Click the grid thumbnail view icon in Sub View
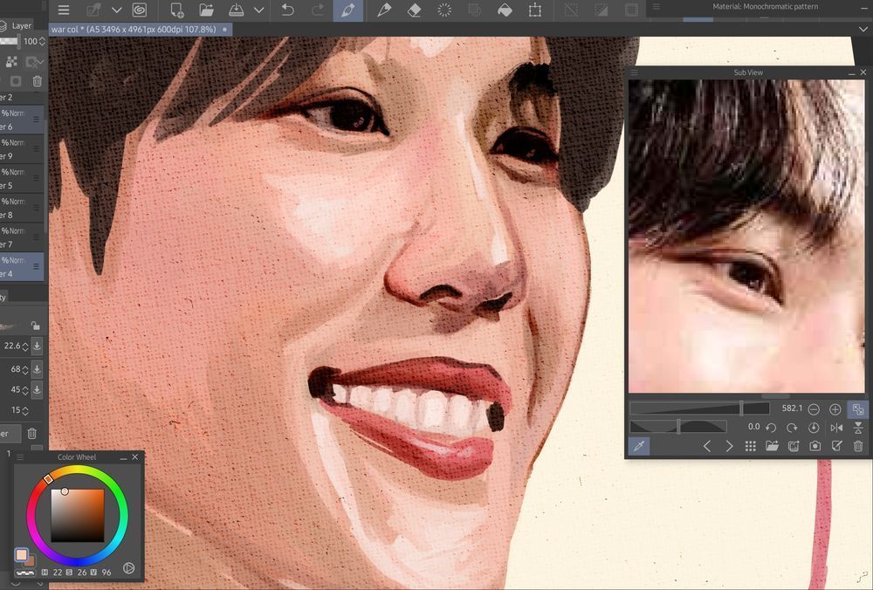Screen dimensions: 873x590 tap(750, 445)
